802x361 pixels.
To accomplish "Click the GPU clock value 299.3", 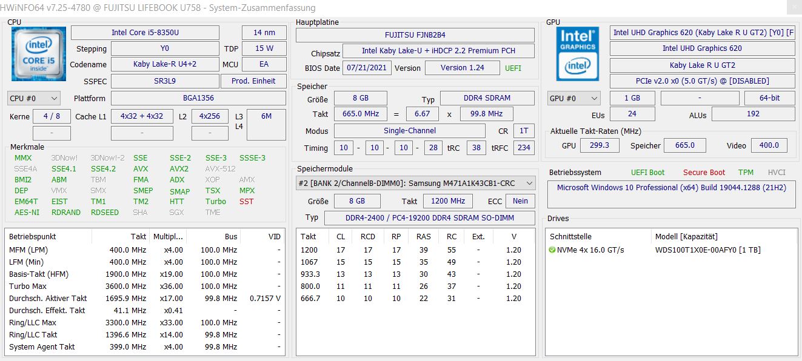I will click(x=598, y=145).
